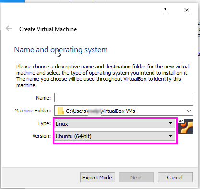Go back using the left arrow icon
This screenshot has height=189, width=200.
coord(9,29)
